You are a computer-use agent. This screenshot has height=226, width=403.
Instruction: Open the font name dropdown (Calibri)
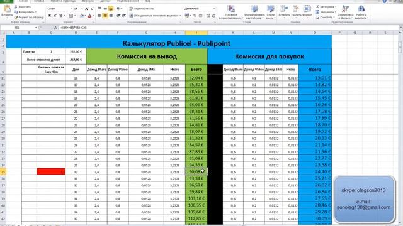pyautogui.click(x=72, y=9)
